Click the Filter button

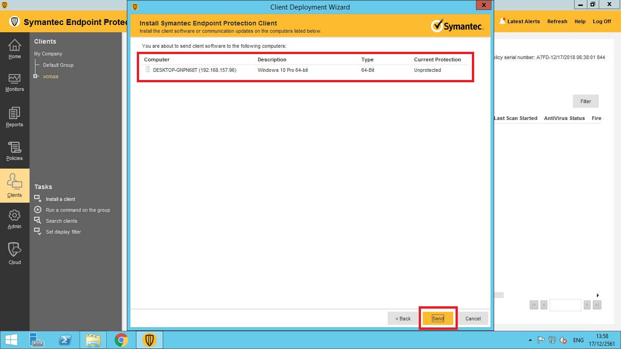[x=586, y=101]
